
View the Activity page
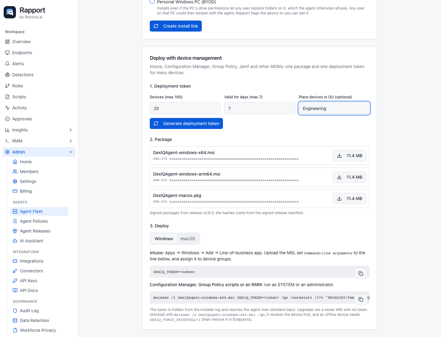(39, 108)
